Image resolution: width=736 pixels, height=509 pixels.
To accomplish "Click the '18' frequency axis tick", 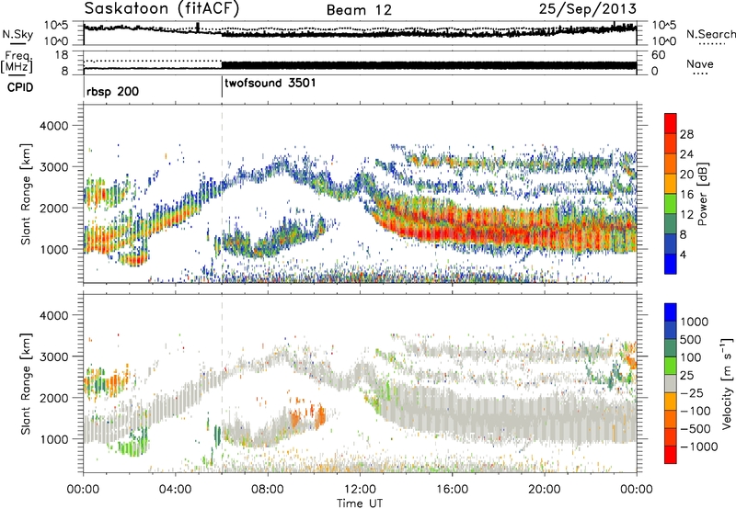I will (x=62, y=55).
